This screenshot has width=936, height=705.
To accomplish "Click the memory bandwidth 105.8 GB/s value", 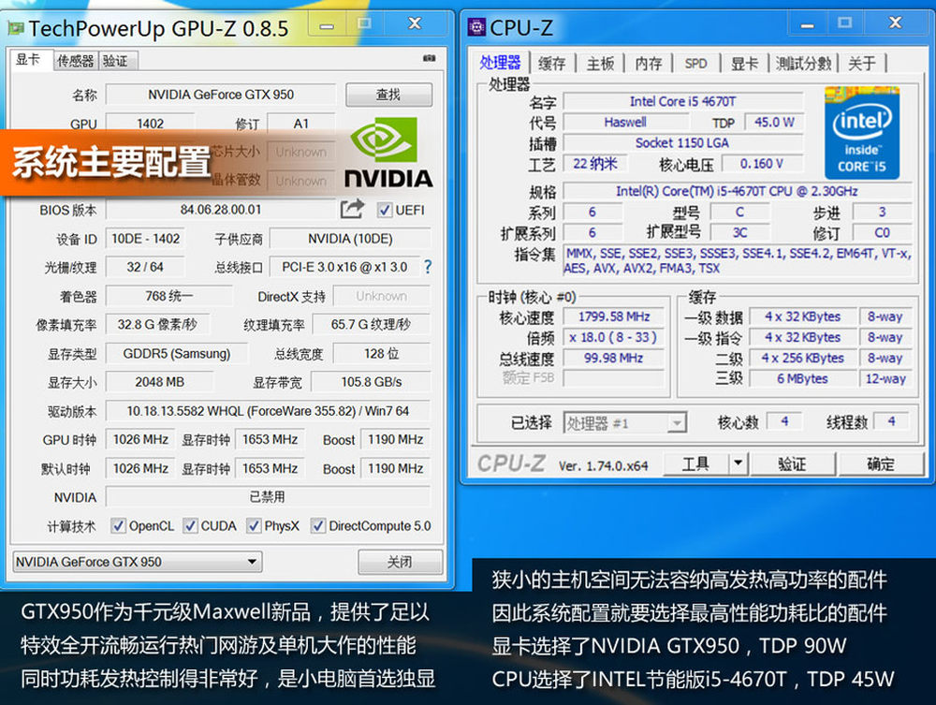I will pyautogui.click(x=371, y=382).
